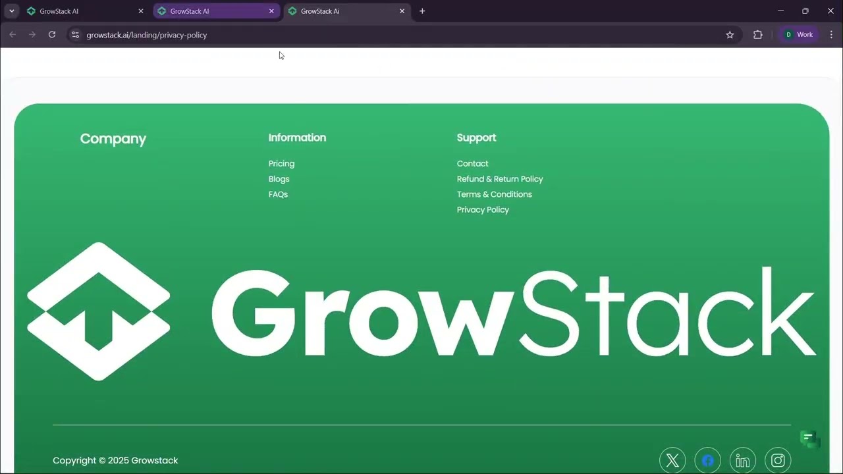This screenshot has width=843, height=474.
Task: Open the FAQs link
Action: coord(278,194)
